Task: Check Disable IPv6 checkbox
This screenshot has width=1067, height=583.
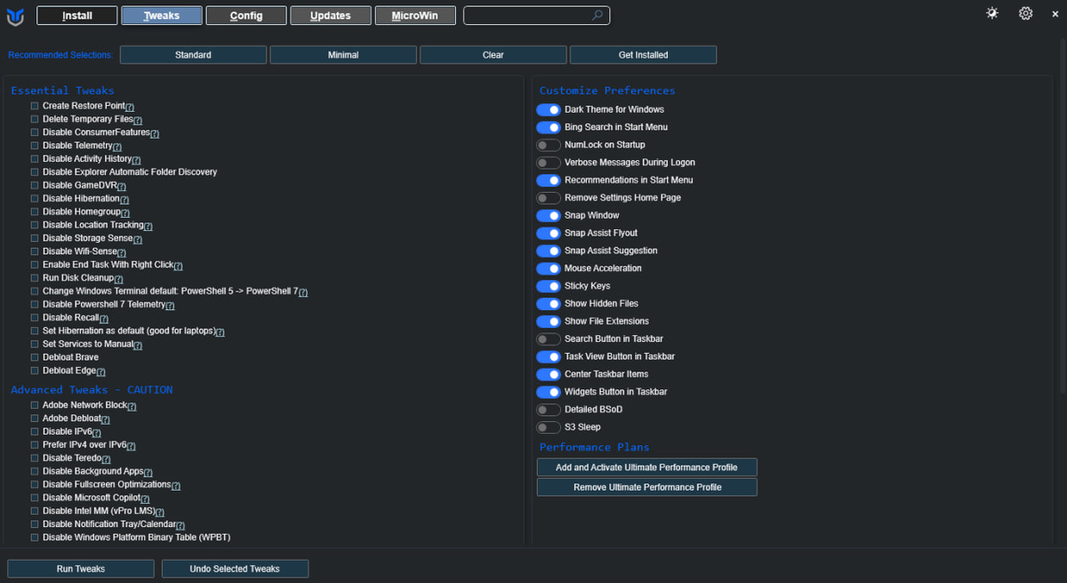Action: [x=35, y=432]
